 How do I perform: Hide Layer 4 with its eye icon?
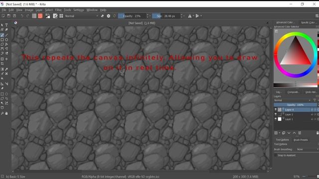pyautogui.click(x=276, y=109)
